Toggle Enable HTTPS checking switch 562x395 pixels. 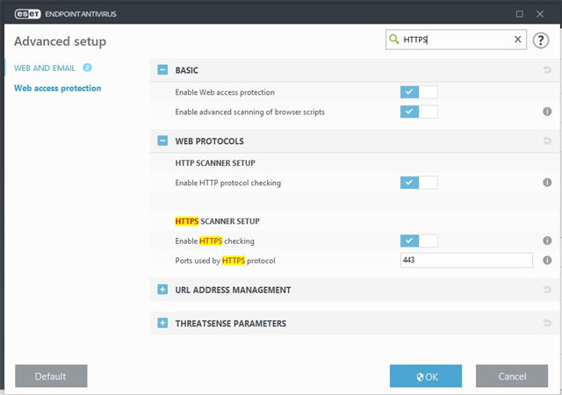pyautogui.click(x=419, y=241)
